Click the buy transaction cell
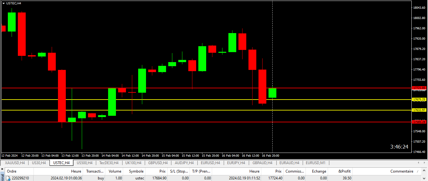The image size is (428, 181). pos(101,178)
